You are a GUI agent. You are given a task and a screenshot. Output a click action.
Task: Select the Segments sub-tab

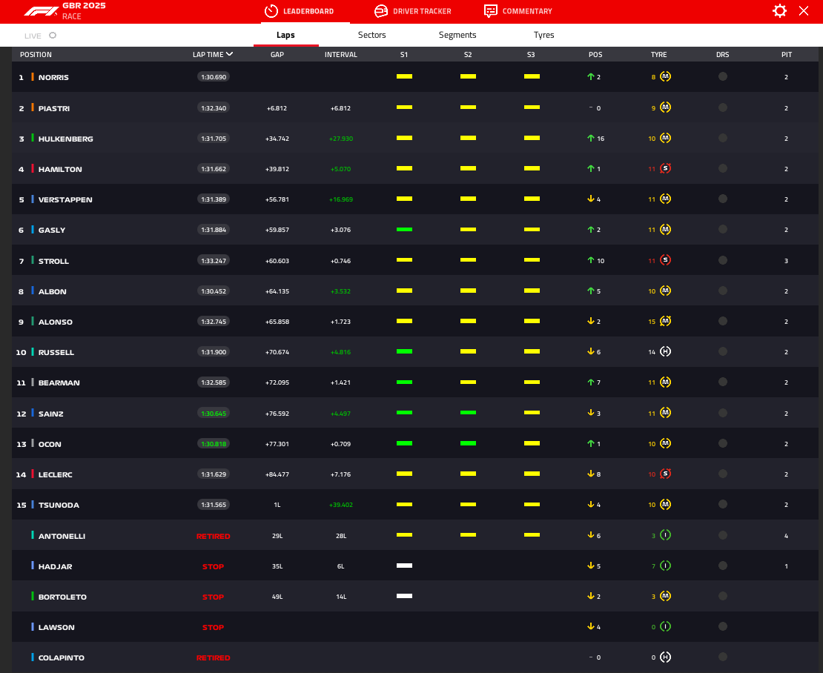(457, 35)
